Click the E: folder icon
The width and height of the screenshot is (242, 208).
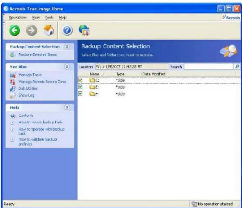pyautogui.click(x=92, y=87)
